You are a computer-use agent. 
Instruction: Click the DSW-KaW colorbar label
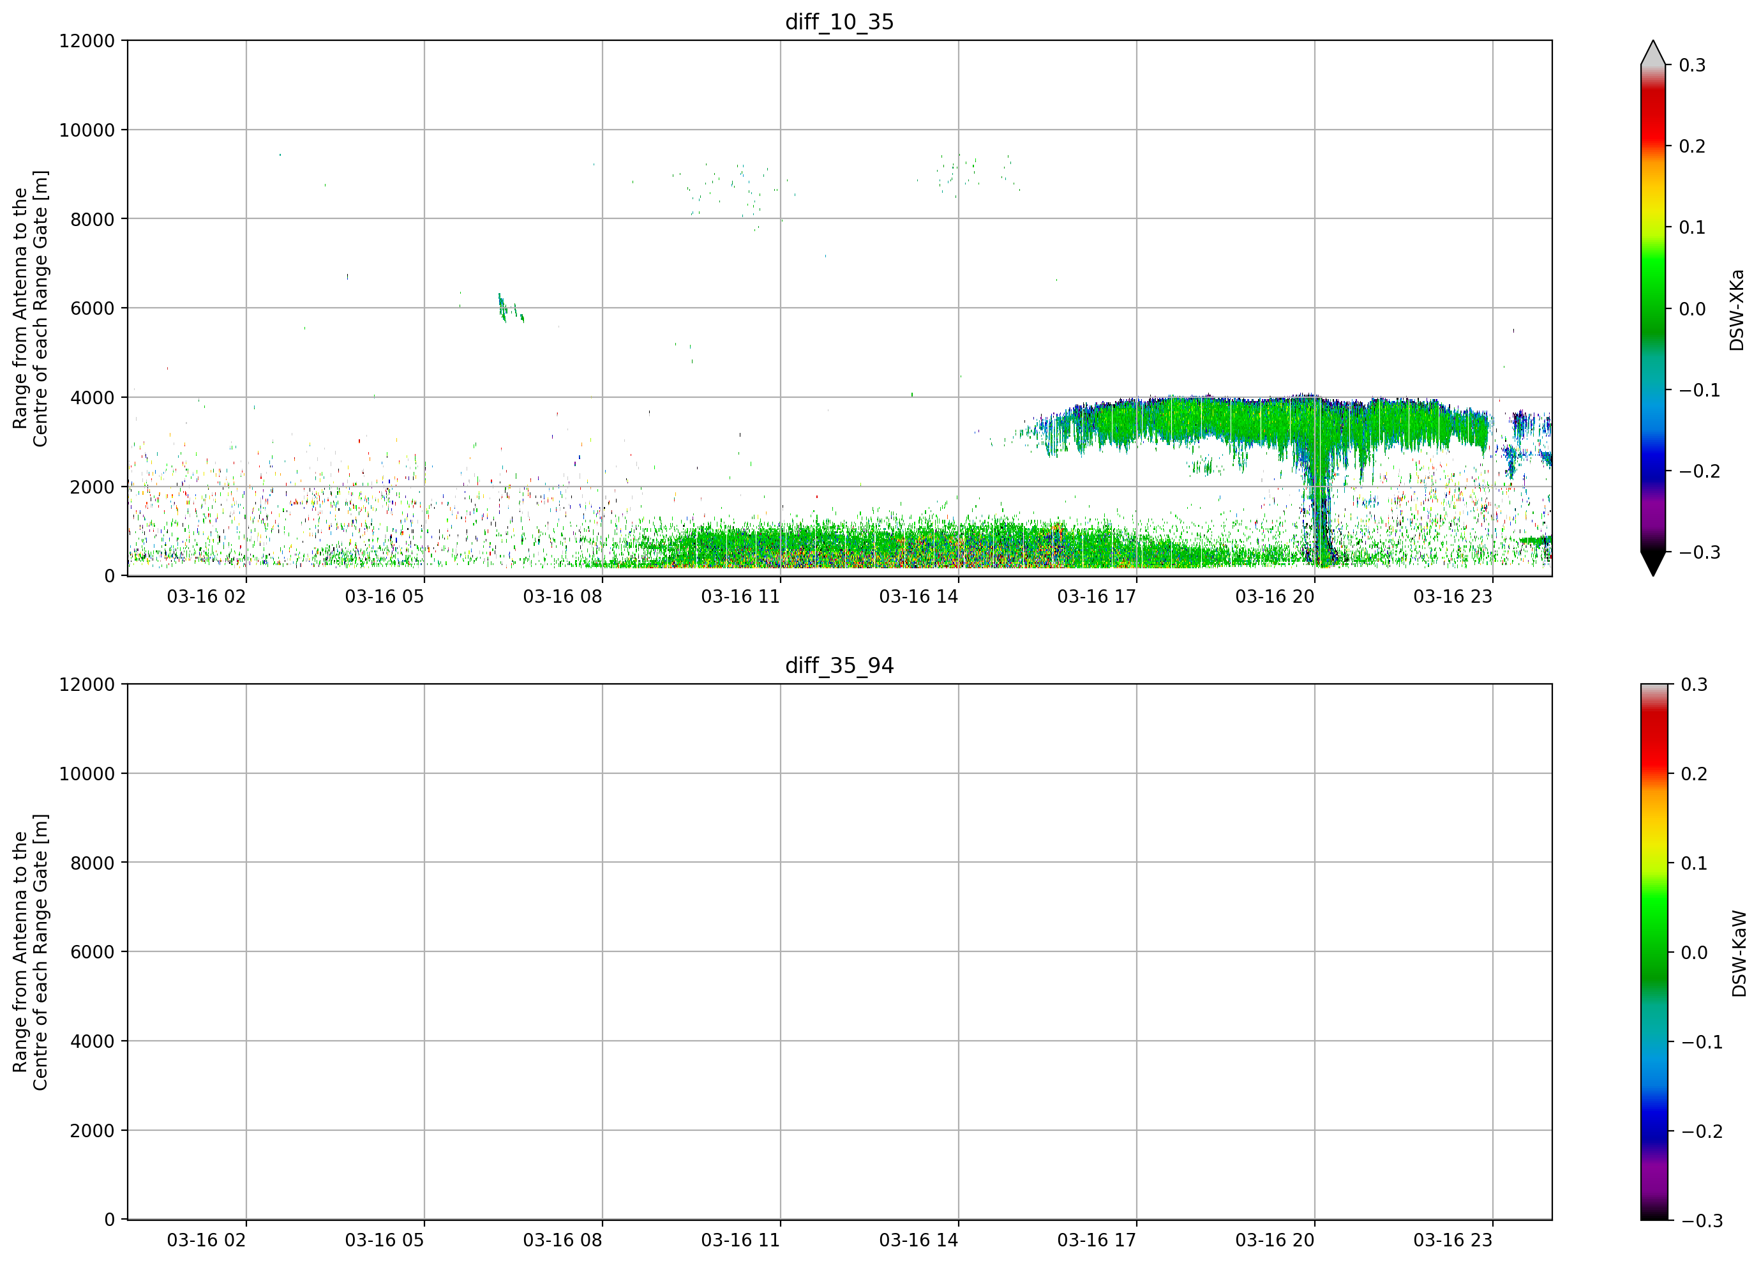click(x=1739, y=953)
